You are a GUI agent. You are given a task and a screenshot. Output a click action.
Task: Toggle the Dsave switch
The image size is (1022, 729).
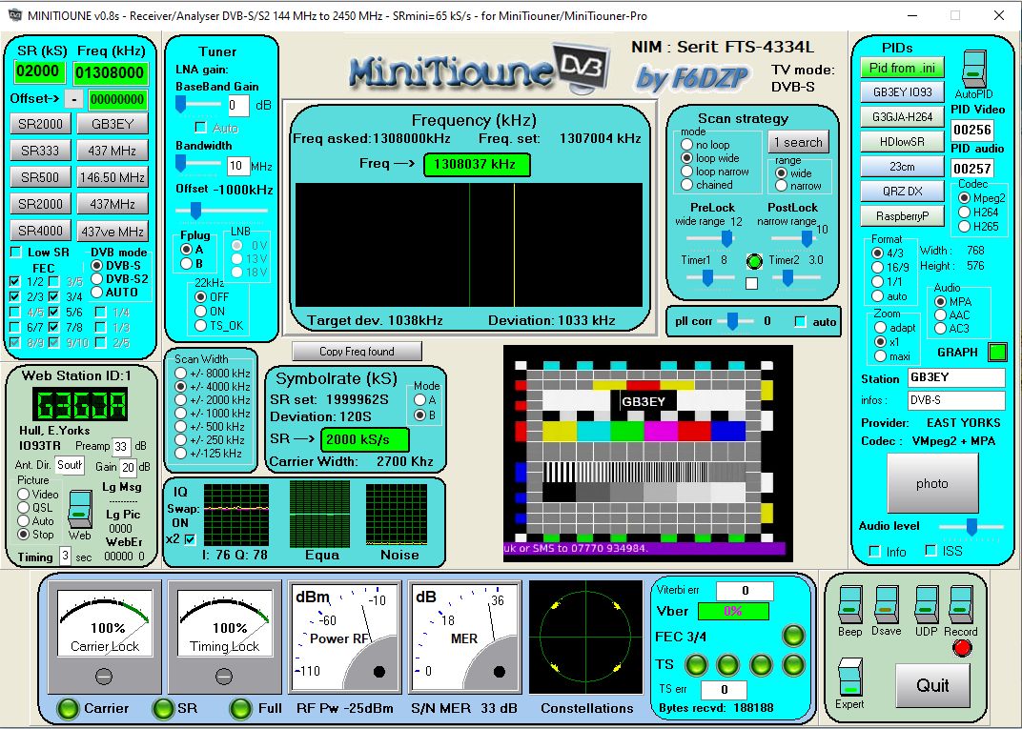click(x=887, y=605)
